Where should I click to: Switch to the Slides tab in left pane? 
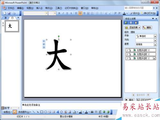point(12,18)
